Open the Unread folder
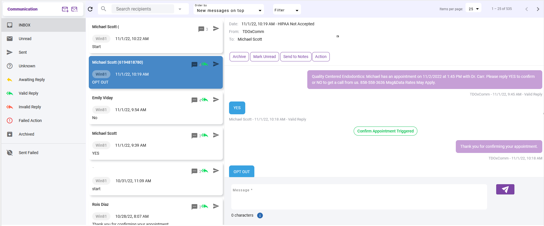 [25, 39]
